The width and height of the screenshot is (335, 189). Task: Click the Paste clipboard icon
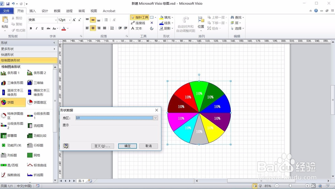point(5,20)
